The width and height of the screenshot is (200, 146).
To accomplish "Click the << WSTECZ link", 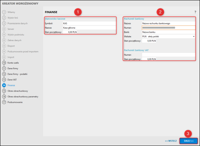I will point(171,141).
